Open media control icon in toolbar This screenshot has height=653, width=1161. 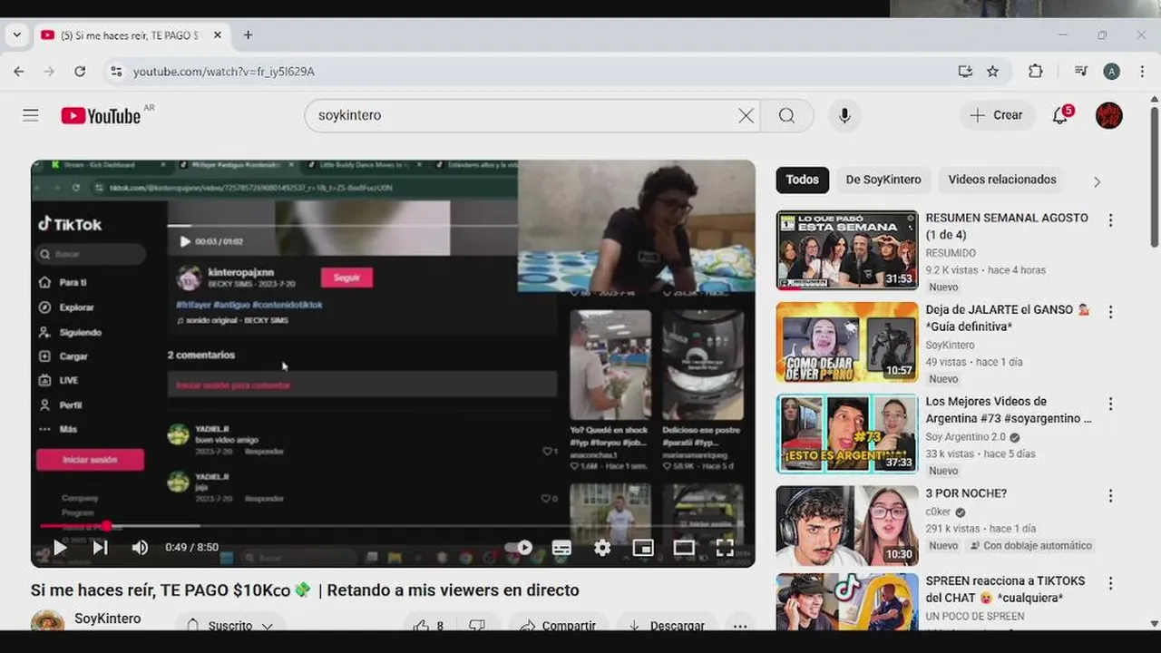point(1080,71)
